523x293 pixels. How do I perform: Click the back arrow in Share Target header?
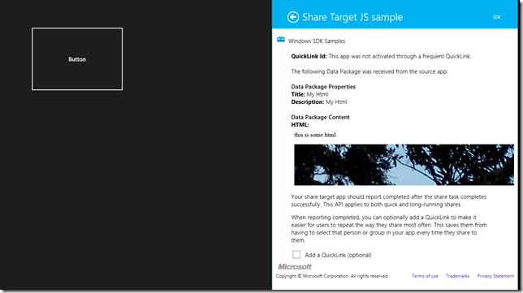click(293, 17)
